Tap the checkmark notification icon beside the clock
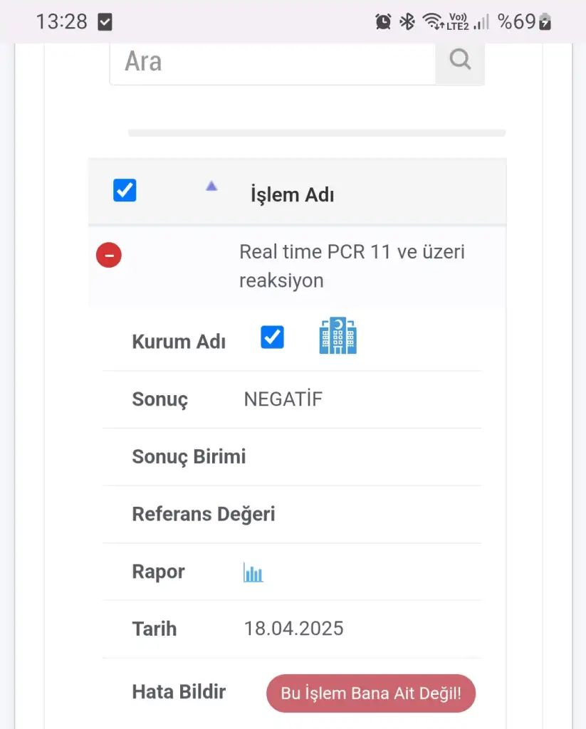This screenshot has height=729, width=586. tap(105, 22)
